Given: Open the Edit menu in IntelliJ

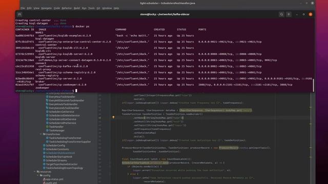Looking at the screenshot, I should [29, 8].
